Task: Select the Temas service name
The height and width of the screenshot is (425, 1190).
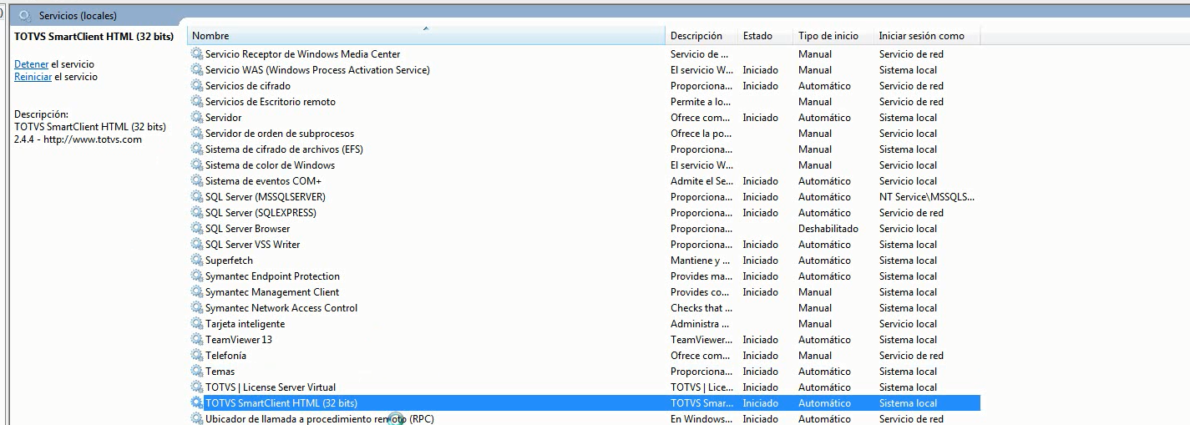Action: [220, 372]
